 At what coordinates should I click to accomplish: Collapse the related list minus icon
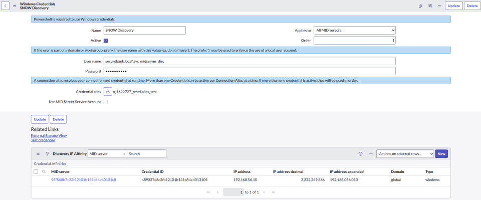pos(371,154)
